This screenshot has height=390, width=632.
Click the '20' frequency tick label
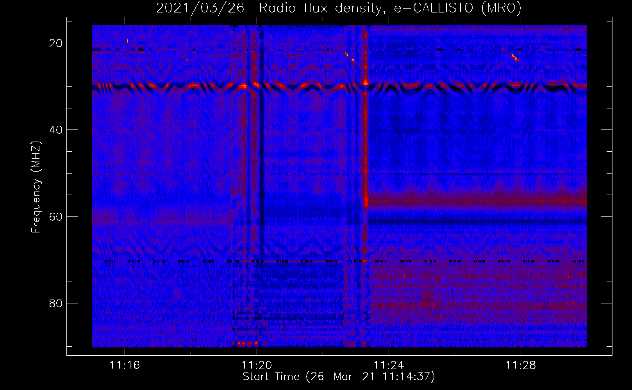click(56, 43)
